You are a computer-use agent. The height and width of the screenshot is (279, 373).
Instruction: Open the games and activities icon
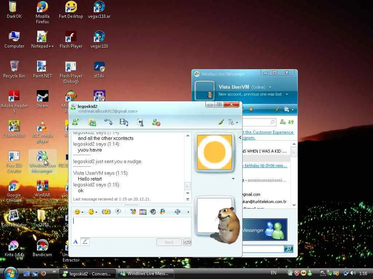[140, 122]
